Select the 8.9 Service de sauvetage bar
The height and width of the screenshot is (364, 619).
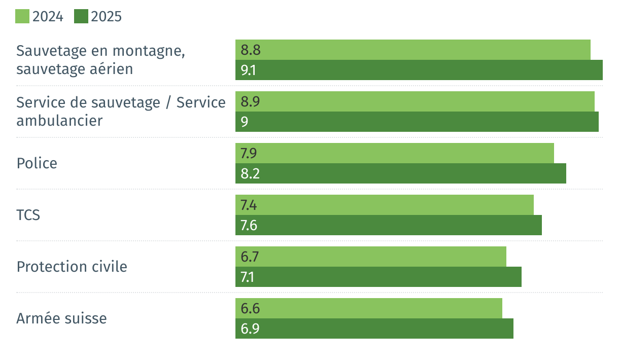(415, 101)
